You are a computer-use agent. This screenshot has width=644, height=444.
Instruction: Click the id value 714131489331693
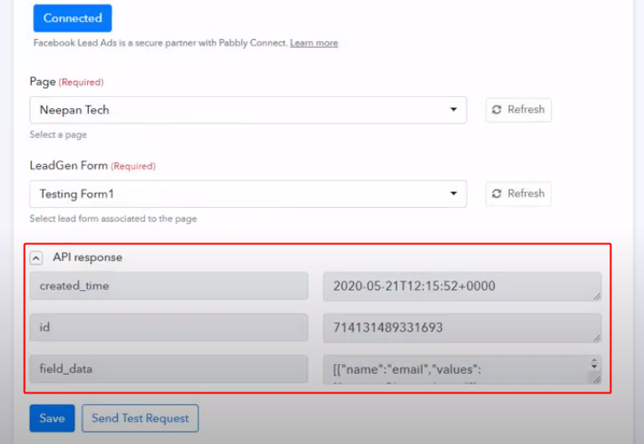pos(462,328)
